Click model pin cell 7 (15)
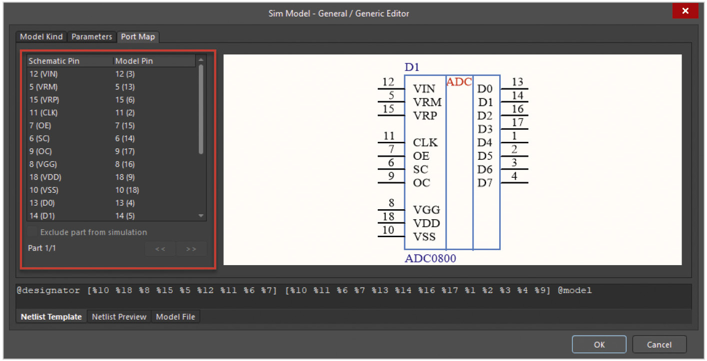This screenshot has height=361, width=707. point(125,126)
